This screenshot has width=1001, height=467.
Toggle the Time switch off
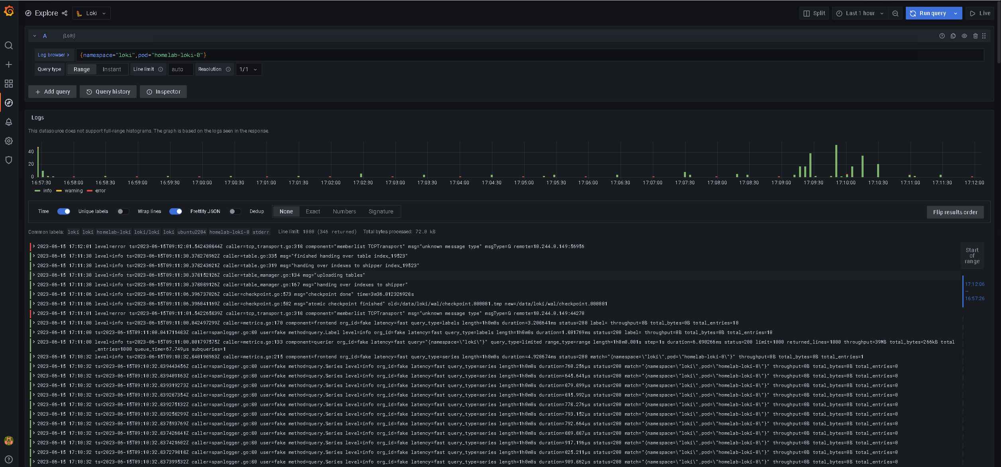click(64, 211)
